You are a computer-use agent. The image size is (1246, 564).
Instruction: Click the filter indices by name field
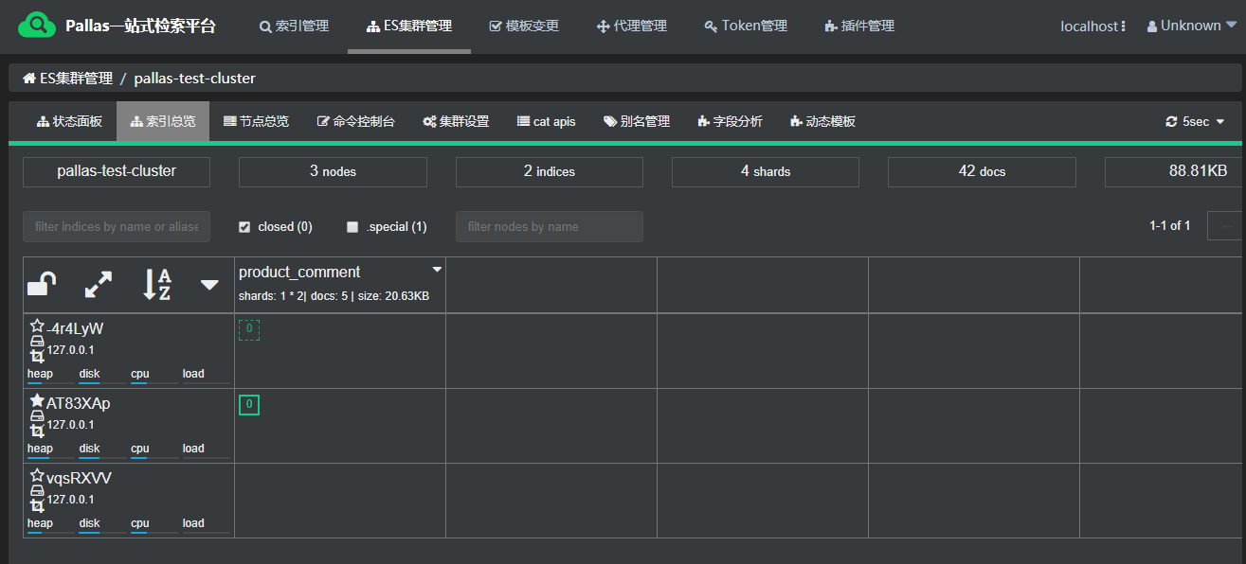pos(117,227)
